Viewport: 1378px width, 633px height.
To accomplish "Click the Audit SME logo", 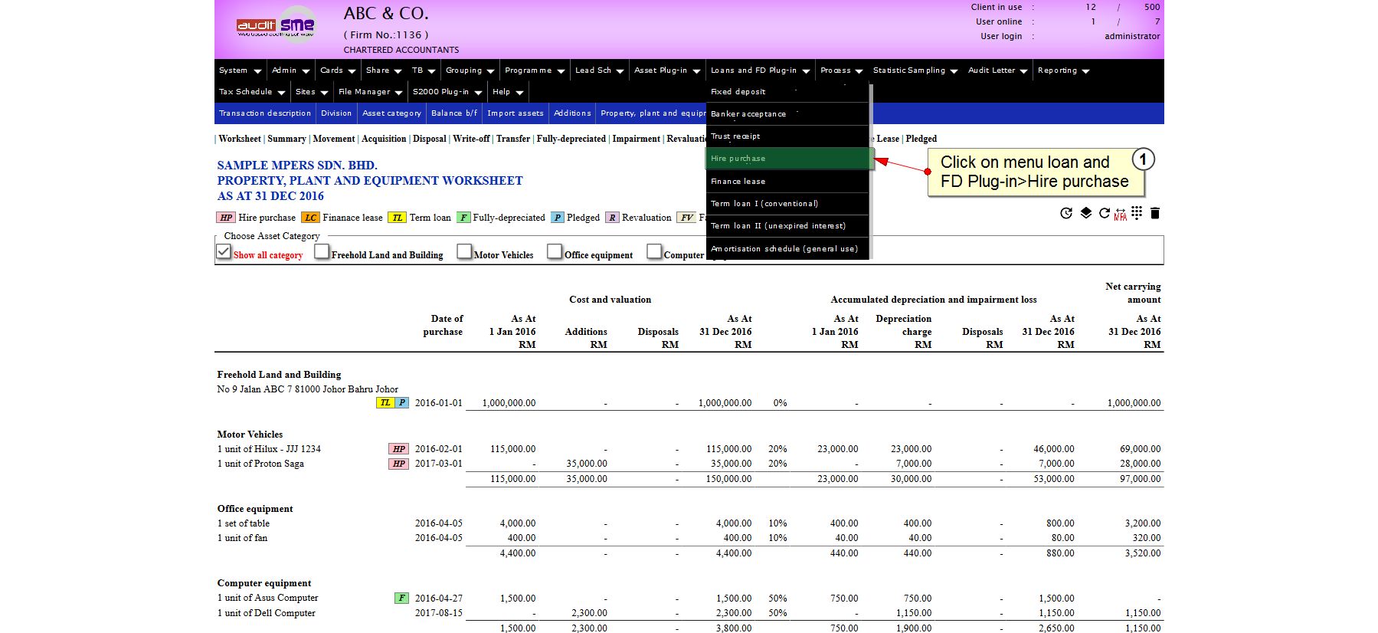I will pos(276,26).
